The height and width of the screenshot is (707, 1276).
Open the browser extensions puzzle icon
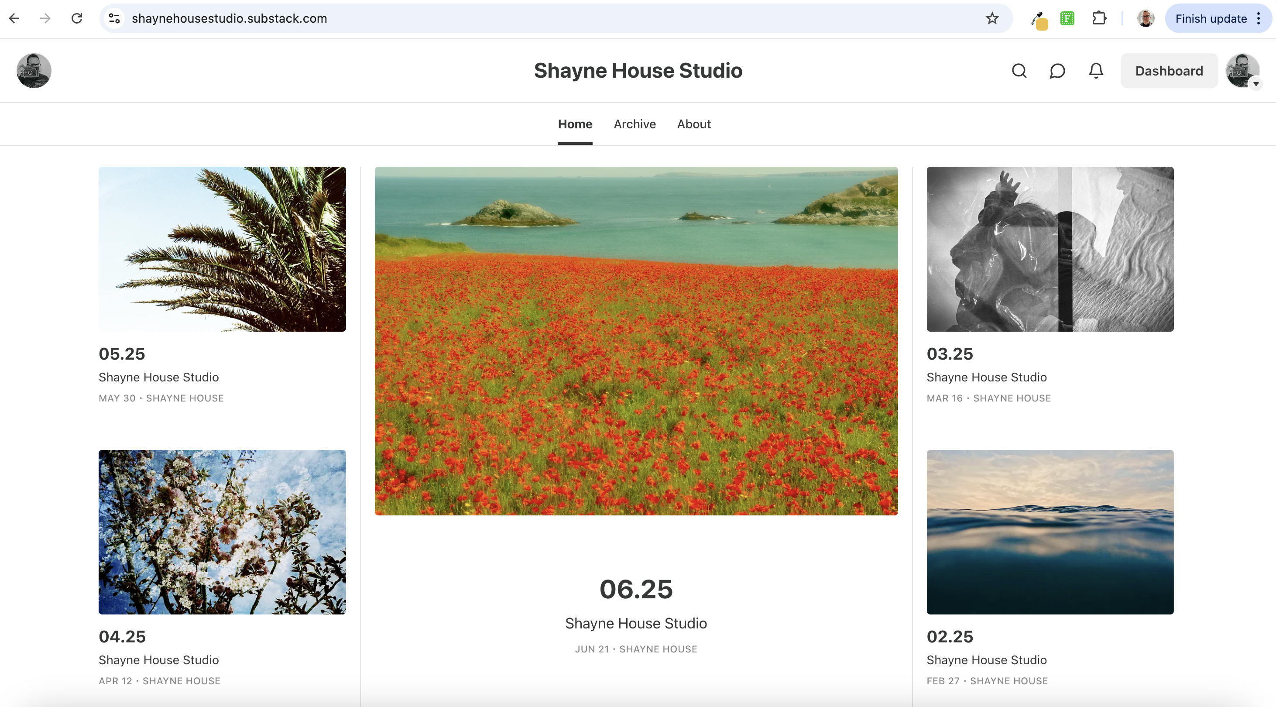(x=1099, y=19)
